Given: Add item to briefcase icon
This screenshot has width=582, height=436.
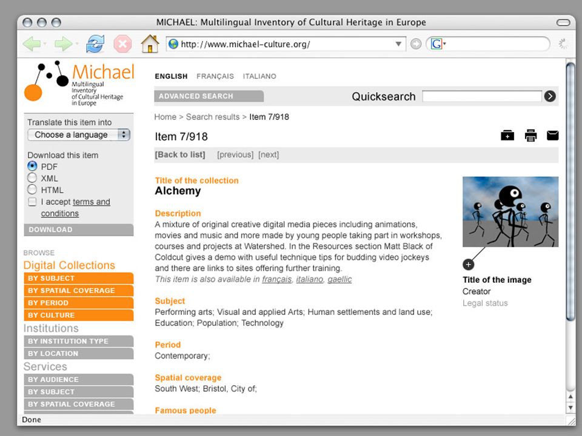Looking at the screenshot, I should (x=507, y=135).
